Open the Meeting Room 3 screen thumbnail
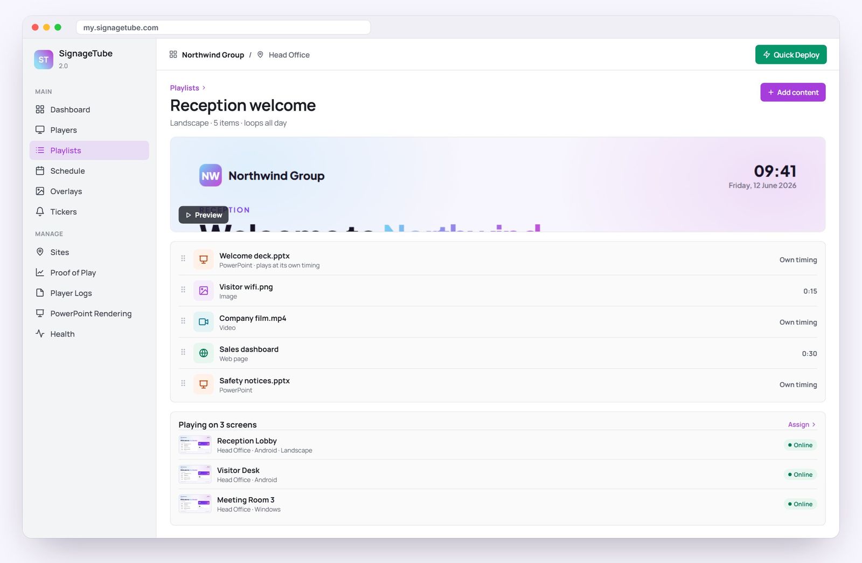This screenshot has height=563, width=862. pyautogui.click(x=195, y=504)
